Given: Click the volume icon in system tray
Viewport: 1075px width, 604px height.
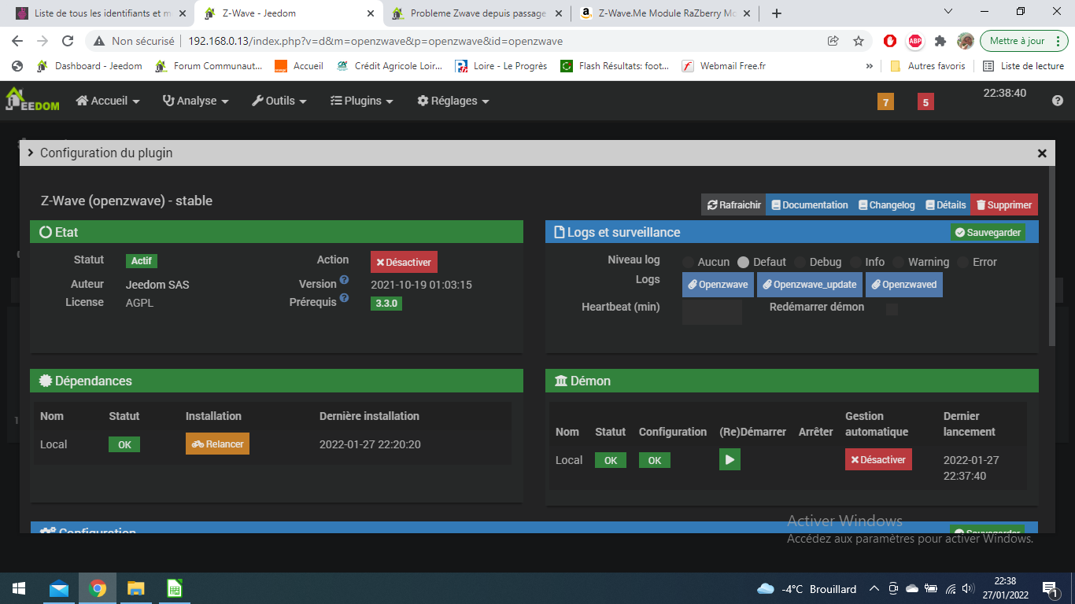Looking at the screenshot, I should coord(968,588).
